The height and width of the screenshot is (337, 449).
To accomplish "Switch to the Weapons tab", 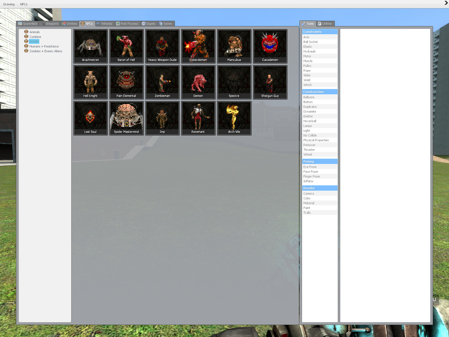I will [50, 24].
